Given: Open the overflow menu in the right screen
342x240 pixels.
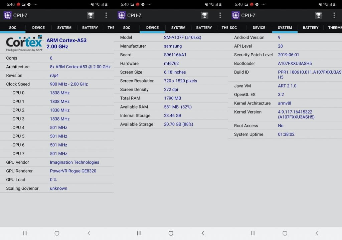Looking at the screenshot, I should tap(334, 15).
